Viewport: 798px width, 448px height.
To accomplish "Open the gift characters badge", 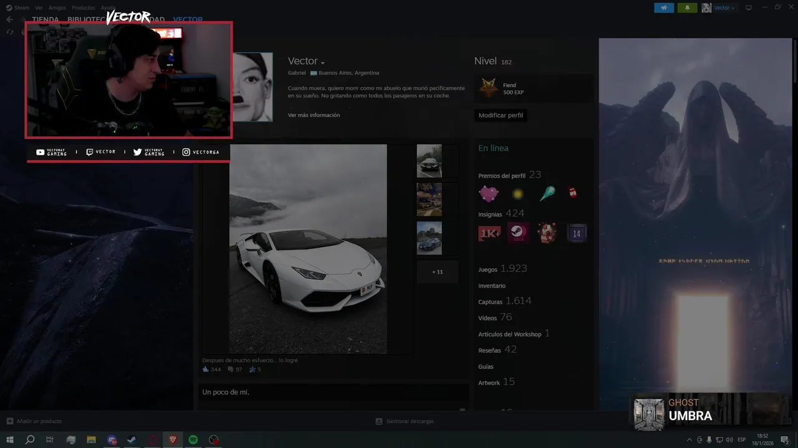I will click(547, 233).
